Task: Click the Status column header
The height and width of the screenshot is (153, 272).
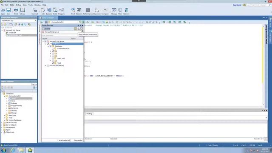Action: point(73,39)
